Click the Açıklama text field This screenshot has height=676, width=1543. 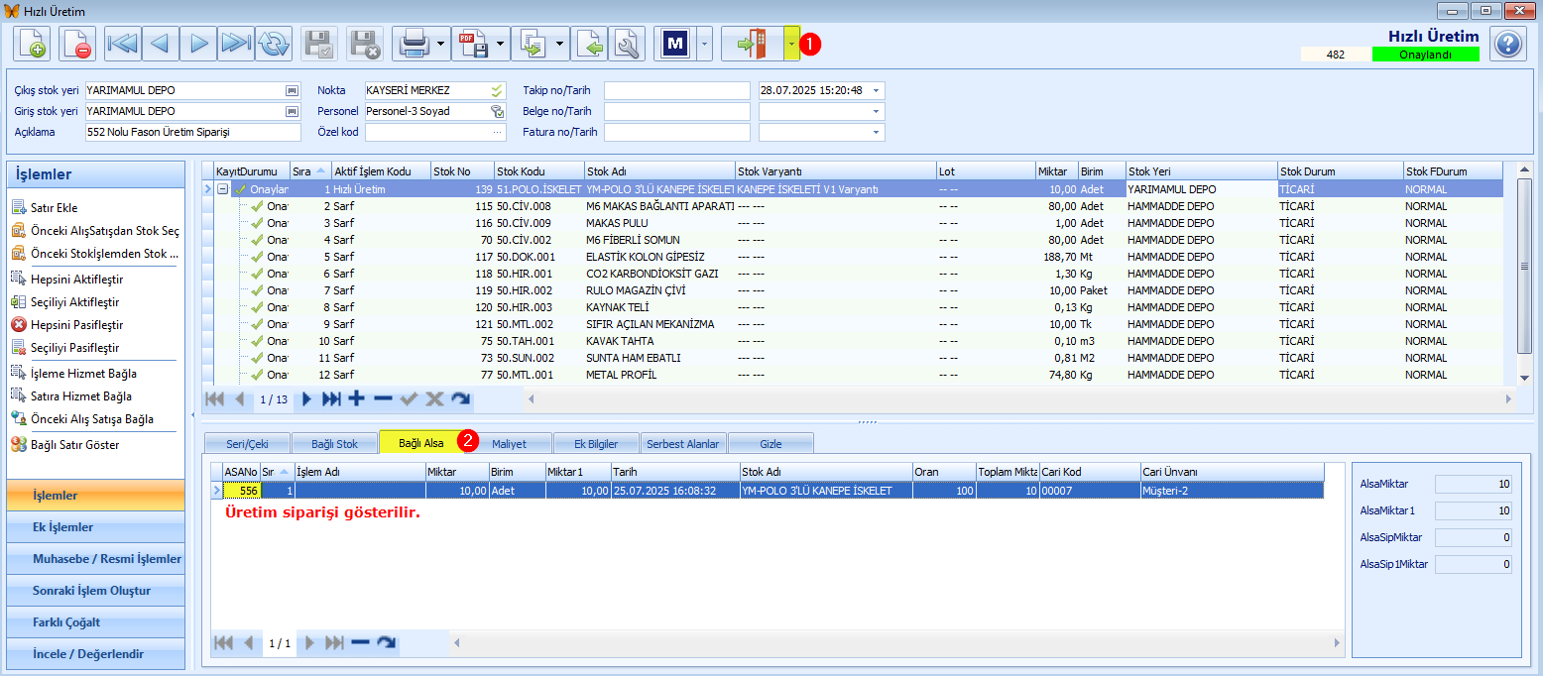point(193,132)
